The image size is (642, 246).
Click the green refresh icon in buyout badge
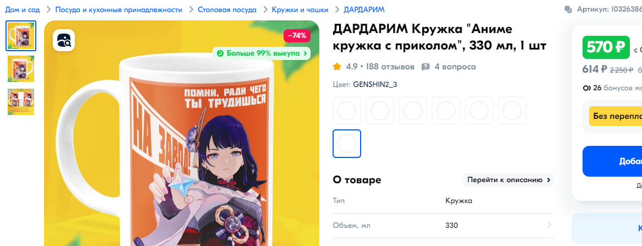[x=220, y=53]
